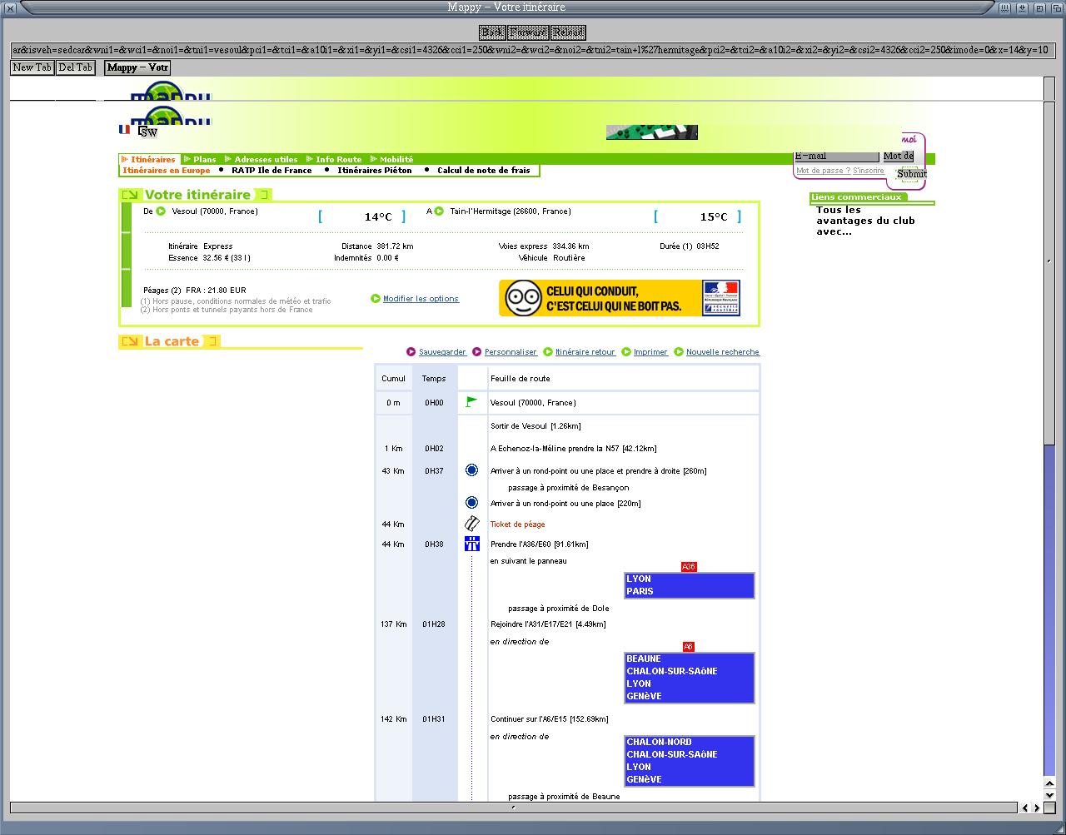Click the URL address field
The height and width of the screenshot is (835, 1066).
click(x=533, y=50)
